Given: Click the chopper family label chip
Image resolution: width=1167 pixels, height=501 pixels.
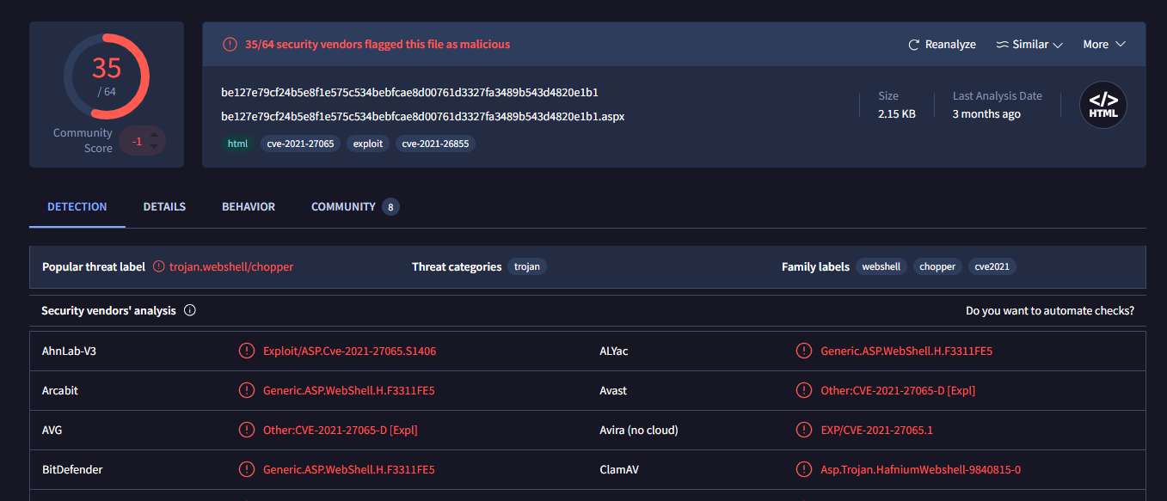Looking at the screenshot, I should tap(937, 266).
